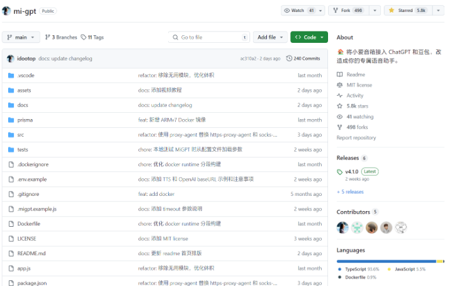
Task: Expand the Fork options dropdown arrow
Action: 375,10
